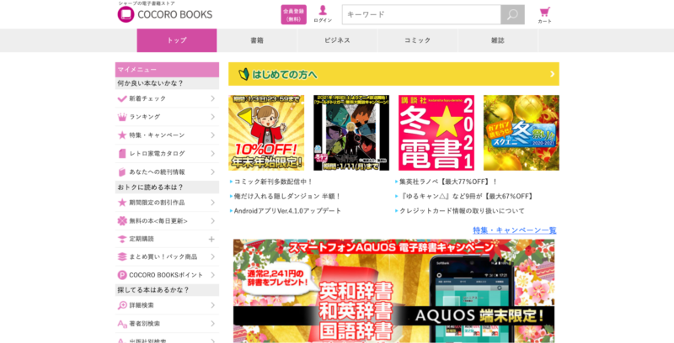
Task: Open the コミック新刊多数配信中！ link
Action: [x=273, y=182]
